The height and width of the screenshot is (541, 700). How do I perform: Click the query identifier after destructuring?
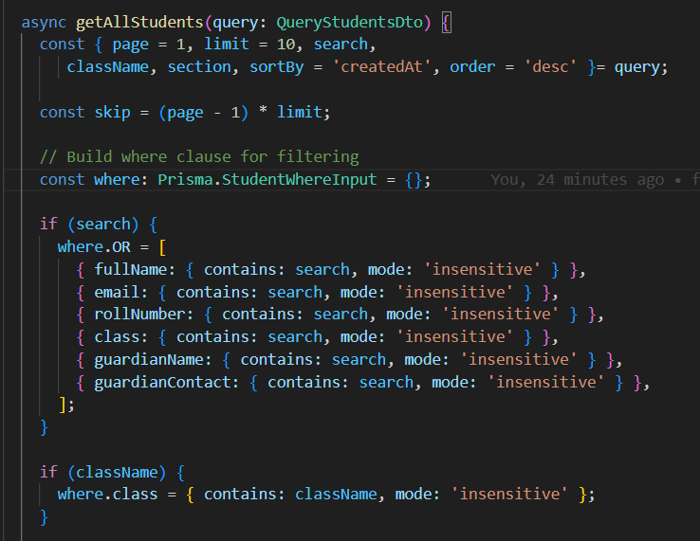tap(636, 67)
